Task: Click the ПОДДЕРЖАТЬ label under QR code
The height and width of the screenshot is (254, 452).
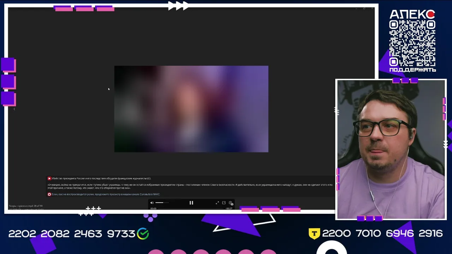Action: point(412,70)
